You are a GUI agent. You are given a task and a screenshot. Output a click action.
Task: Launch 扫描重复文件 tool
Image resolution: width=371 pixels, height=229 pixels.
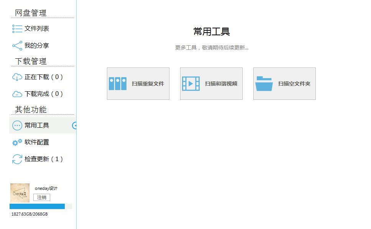coord(138,84)
